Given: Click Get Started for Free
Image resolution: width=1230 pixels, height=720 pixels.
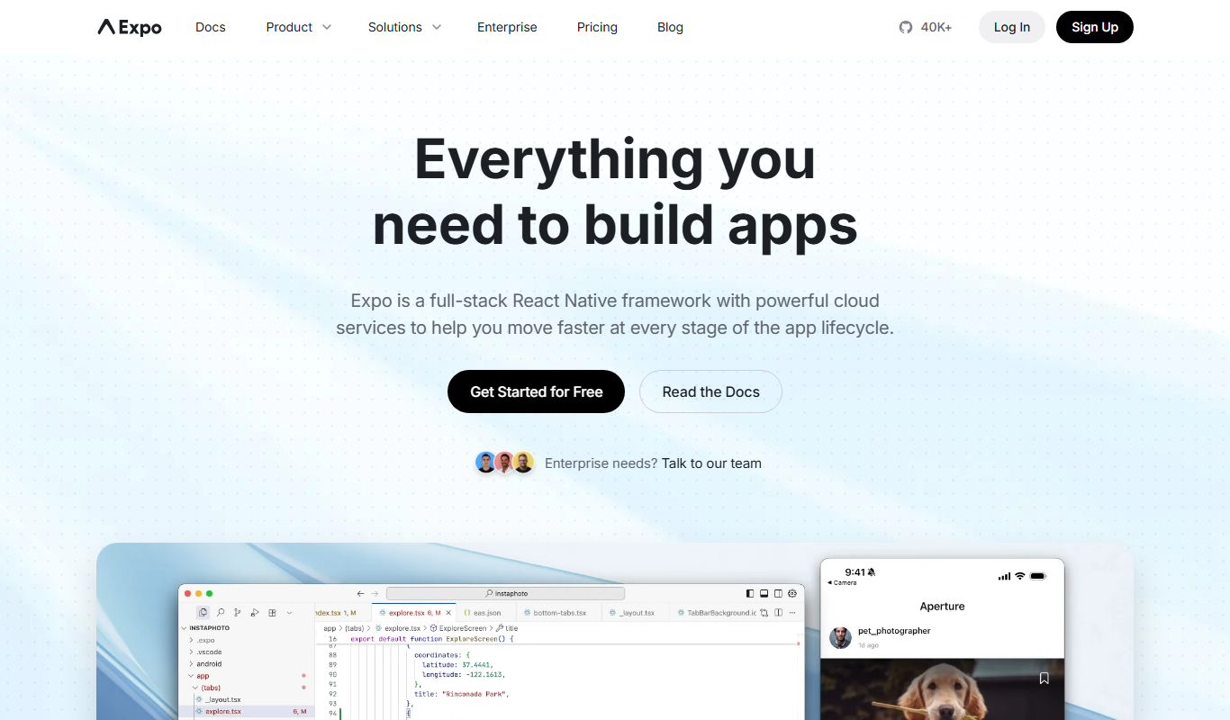Looking at the screenshot, I should point(536,391).
